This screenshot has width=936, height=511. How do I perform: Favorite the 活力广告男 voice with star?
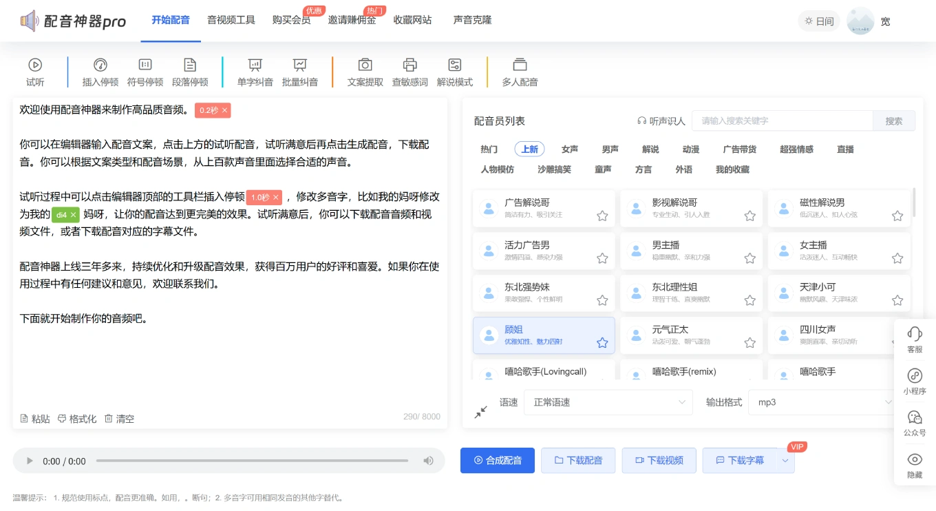602,258
